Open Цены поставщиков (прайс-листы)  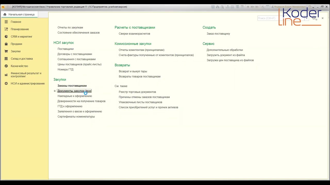pos(79,64)
